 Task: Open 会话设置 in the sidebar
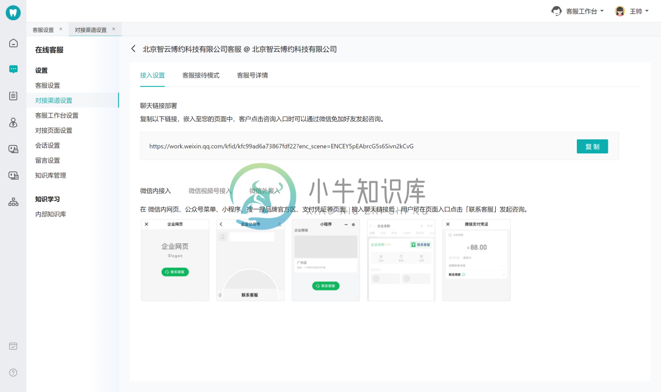tap(48, 145)
